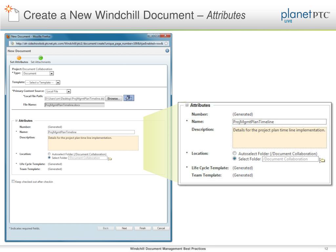Click the folder picker icon in zoomed panel
Screen dimensions: 336x252
[322, 160]
